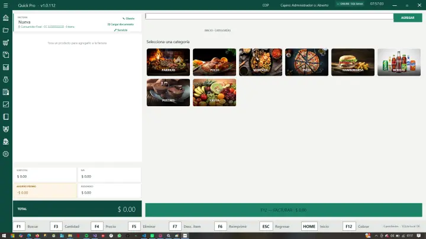Viewport: 426px width, 239px height.
Task: Click the IVA box
Action: pyautogui.click(x=109, y=175)
